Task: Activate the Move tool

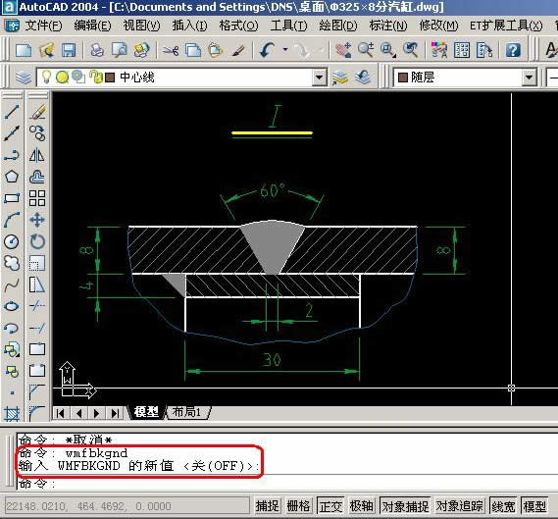Action: (37, 220)
